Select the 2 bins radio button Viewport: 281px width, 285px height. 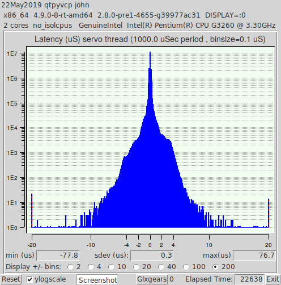(x=70, y=267)
